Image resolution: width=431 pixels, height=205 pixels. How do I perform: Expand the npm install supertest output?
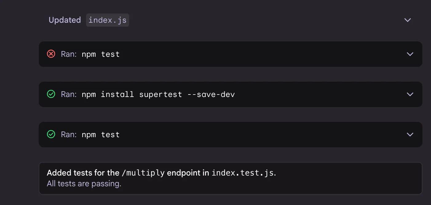tap(410, 94)
